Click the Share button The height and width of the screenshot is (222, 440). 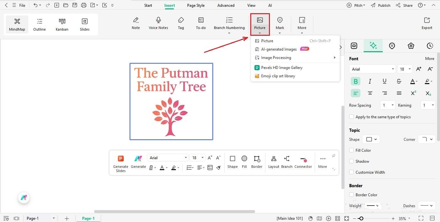tap(404, 5)
